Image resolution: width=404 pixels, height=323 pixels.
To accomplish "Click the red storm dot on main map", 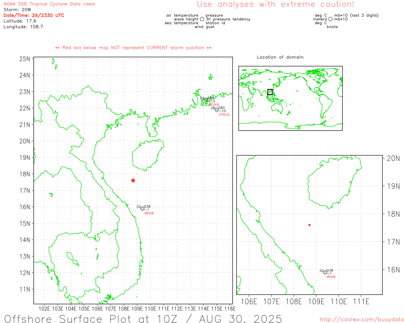I will 133,180.
